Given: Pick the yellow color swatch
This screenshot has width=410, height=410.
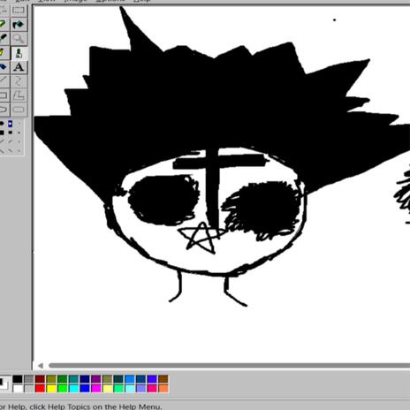Looking at the screenshot, I should coord(51,389).
